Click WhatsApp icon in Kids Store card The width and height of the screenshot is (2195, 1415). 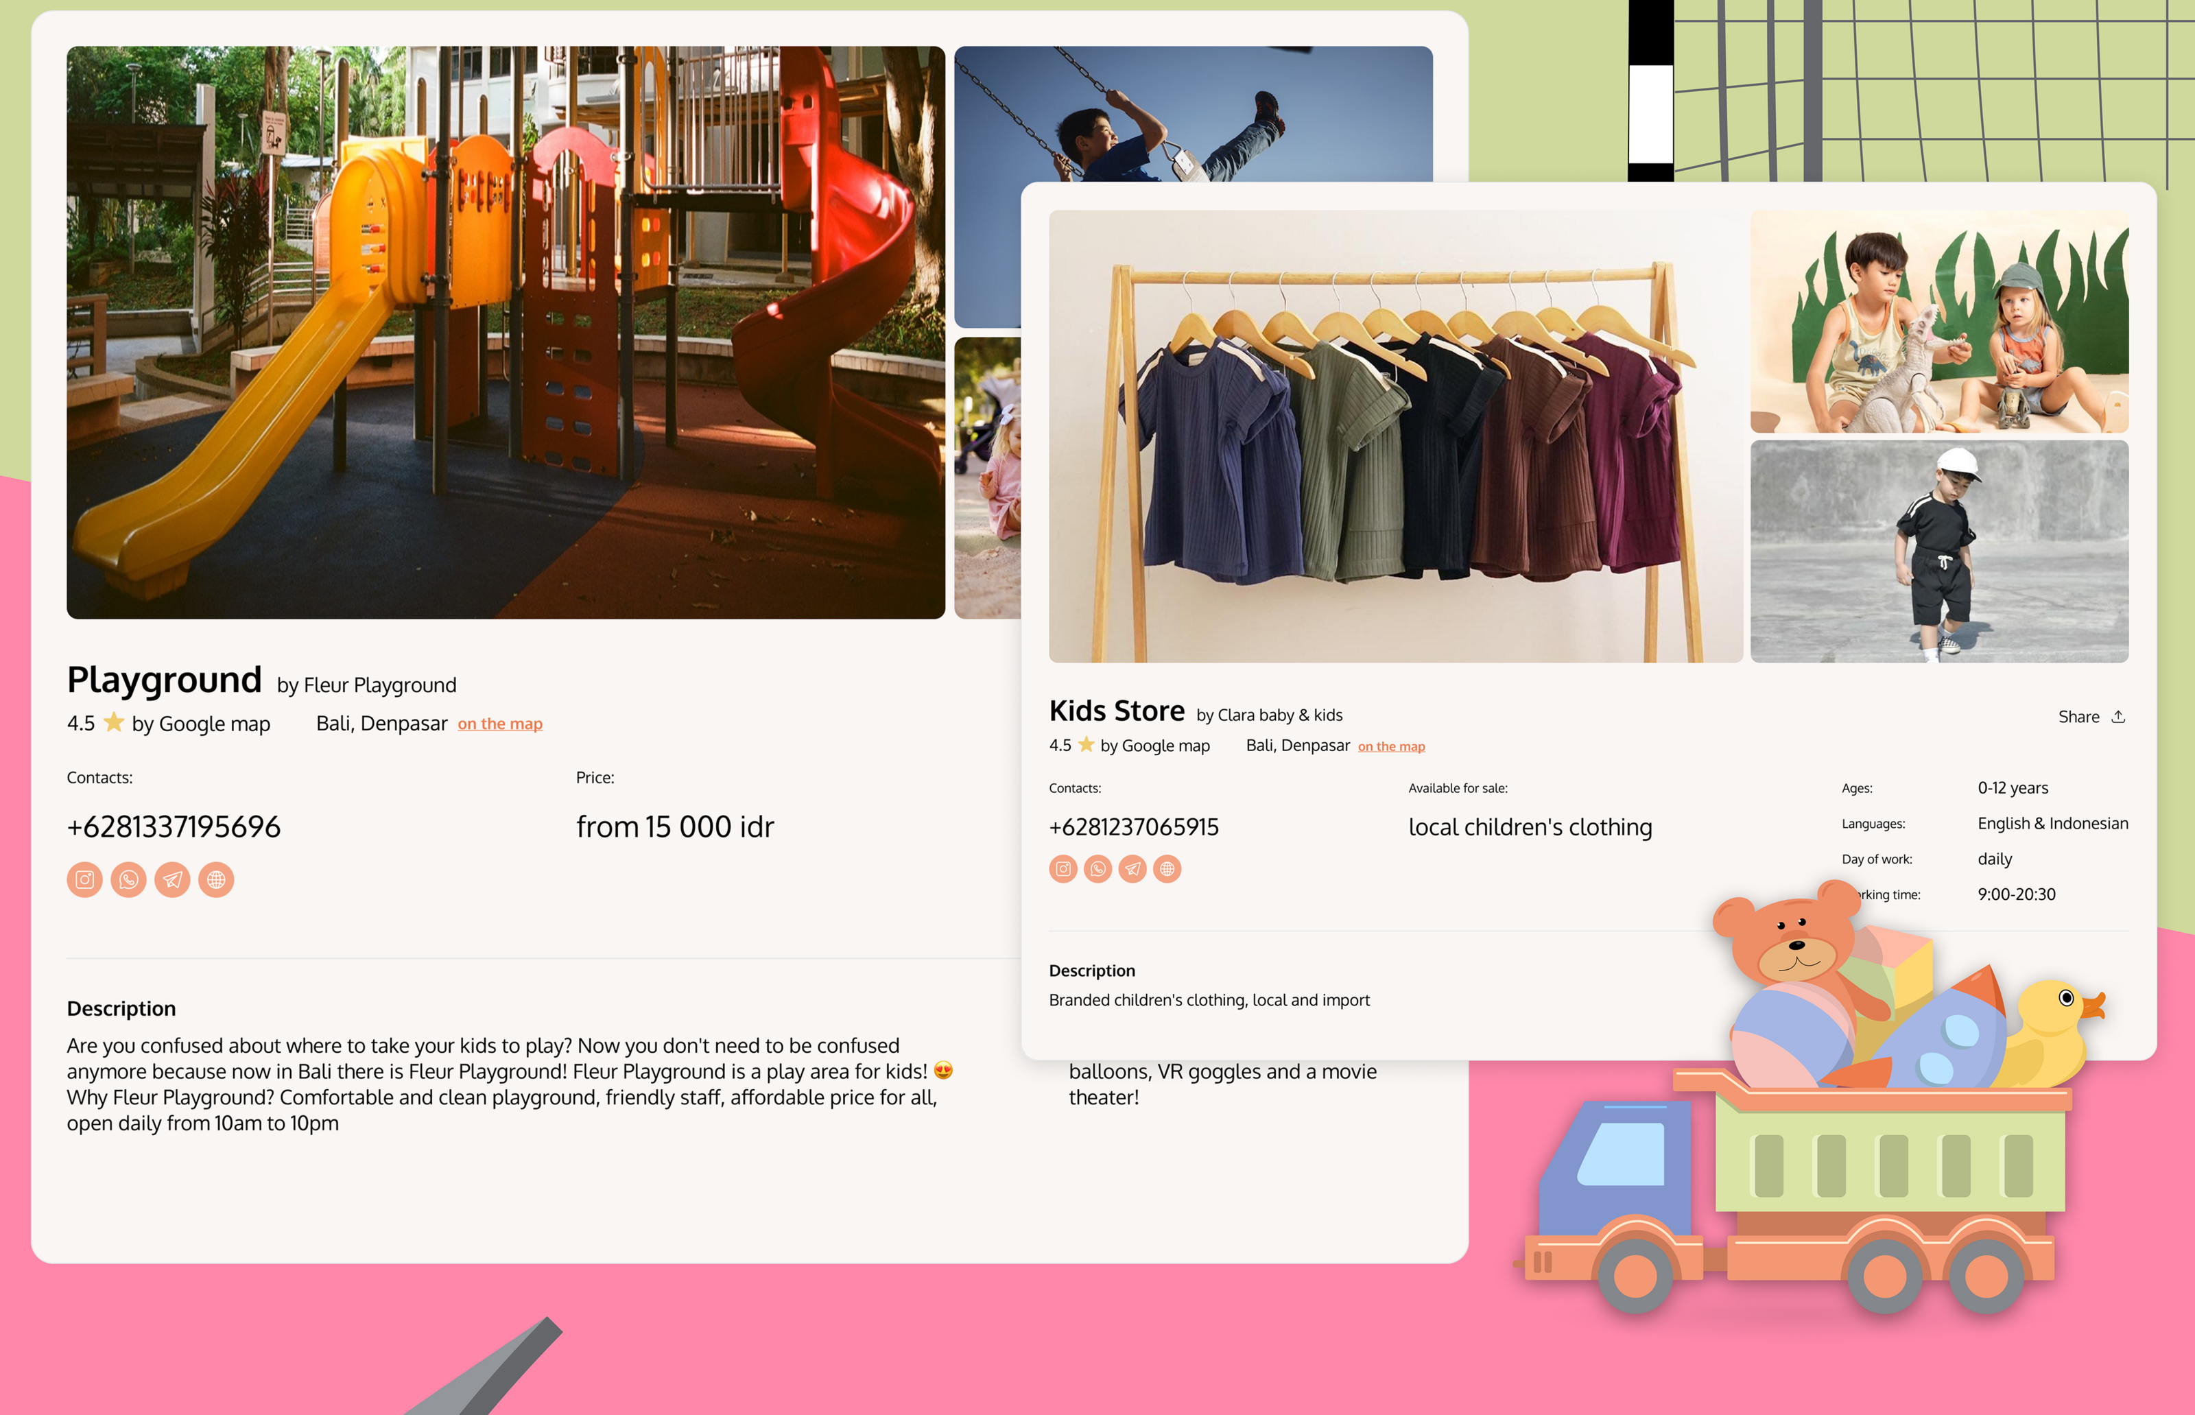[x=1098, y=868]
